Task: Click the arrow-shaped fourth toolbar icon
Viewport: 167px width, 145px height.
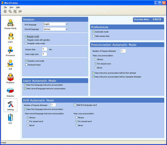Action: 20,11
